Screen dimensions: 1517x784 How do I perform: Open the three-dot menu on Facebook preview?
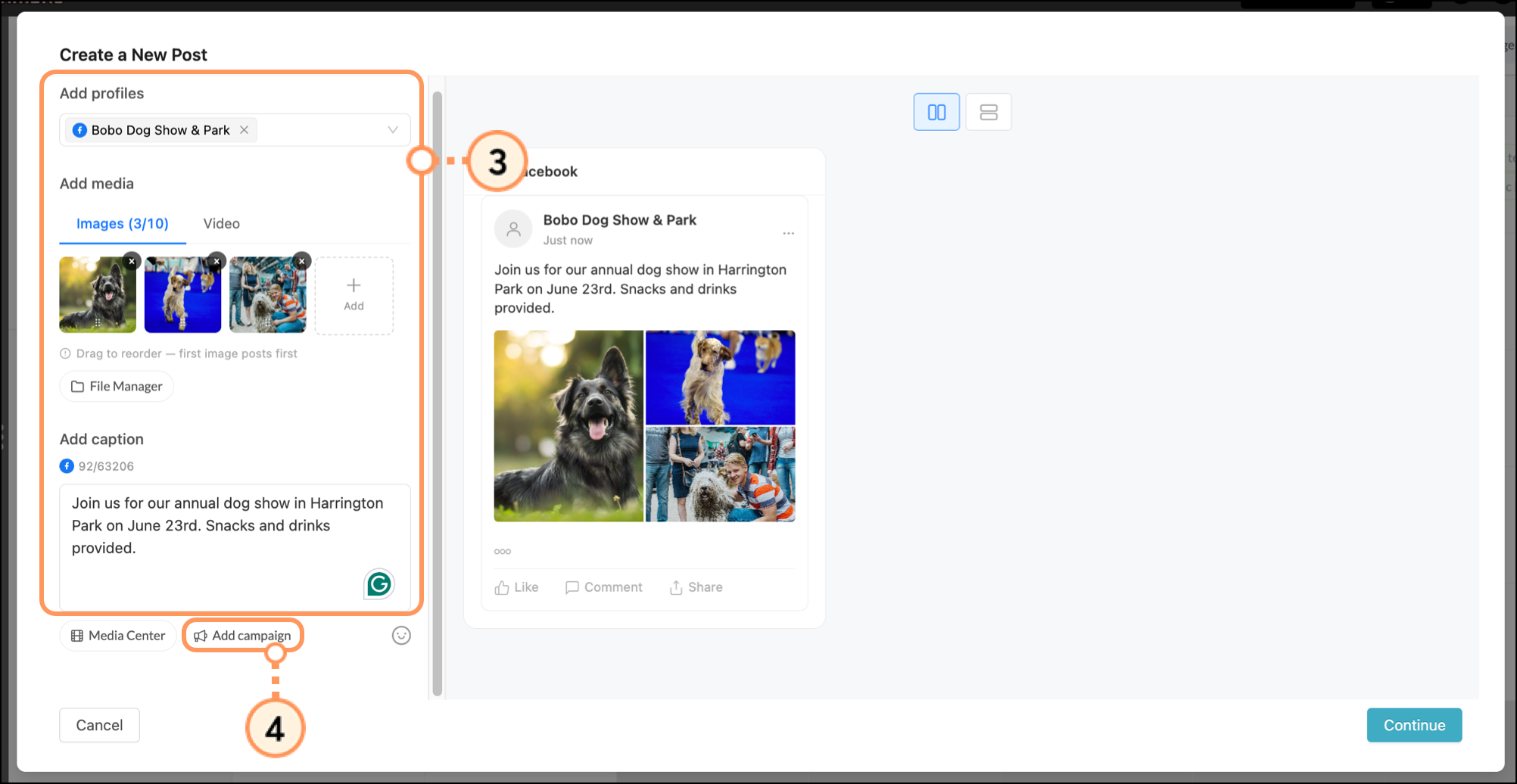click(x=789, y=233)
